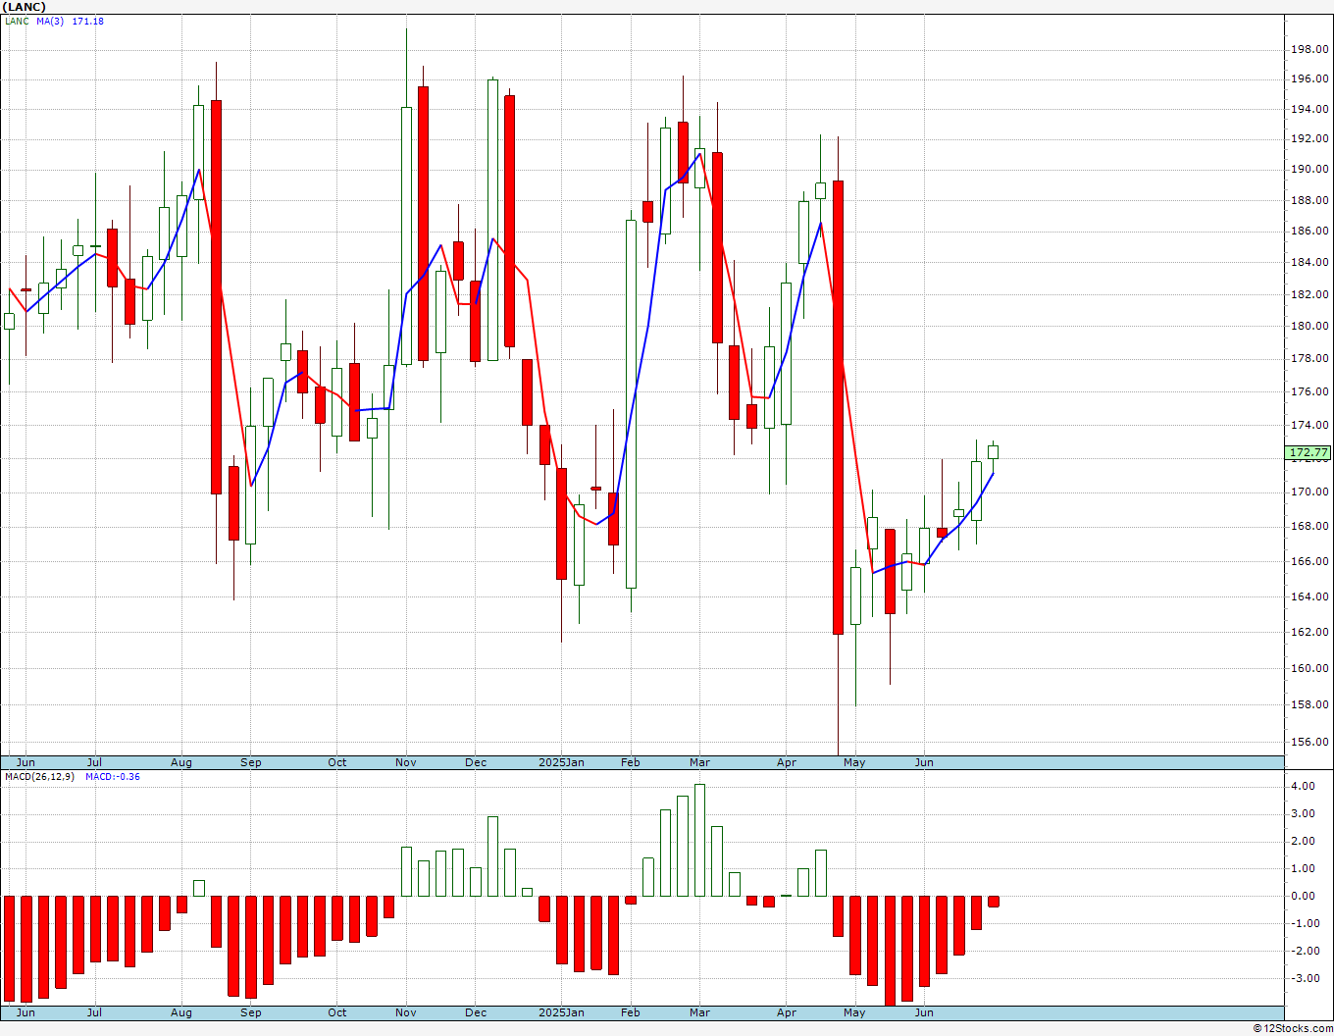Click the 198.00 price axis label

pos(1310,49)
